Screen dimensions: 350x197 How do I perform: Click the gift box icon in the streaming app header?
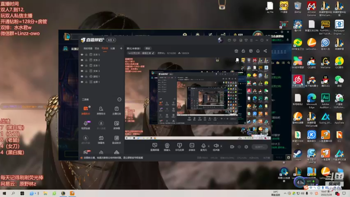pos(236,51)
